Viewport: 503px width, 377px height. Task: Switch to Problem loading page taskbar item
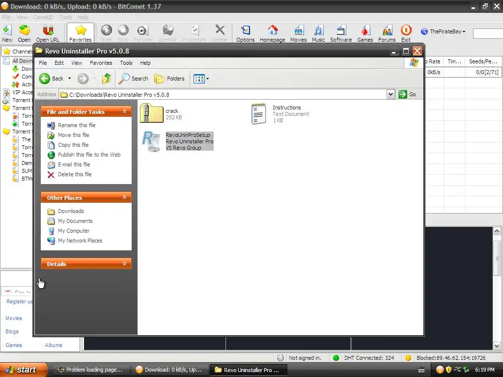[x=90, y=370]
